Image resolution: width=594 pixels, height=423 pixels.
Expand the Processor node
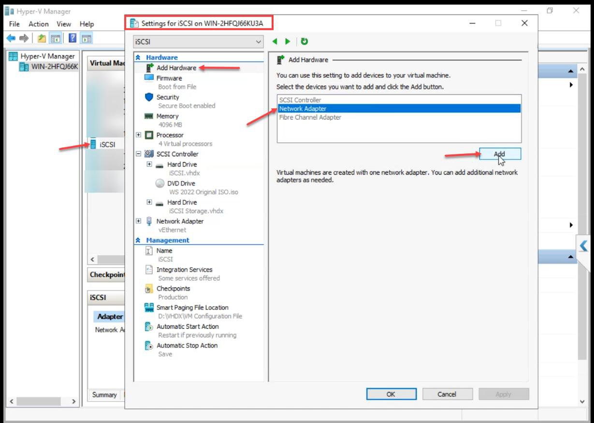[x=139, y=135]
